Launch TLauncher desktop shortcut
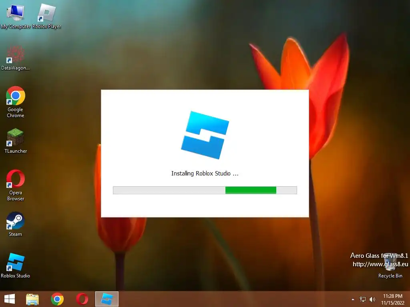This screenshot has width=410, height=307. tap(16, 141)
